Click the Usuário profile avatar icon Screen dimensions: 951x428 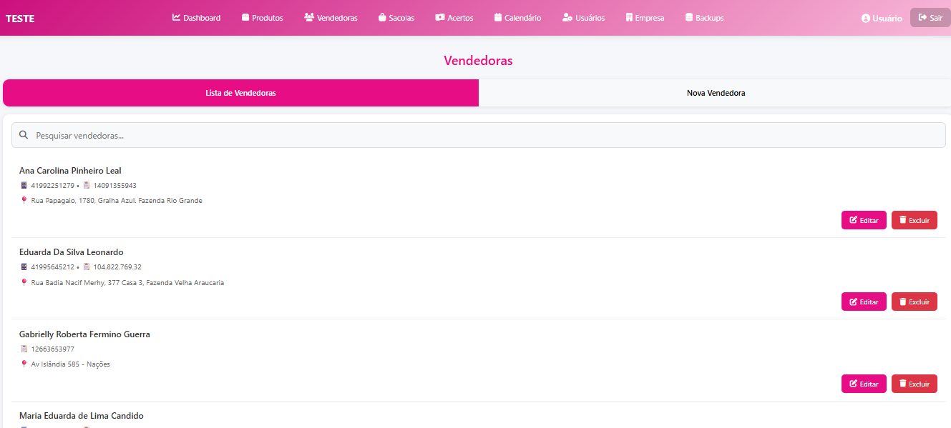866,18
